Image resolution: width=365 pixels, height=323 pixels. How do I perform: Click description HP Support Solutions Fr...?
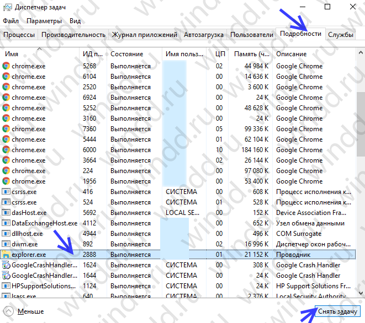click(313, 286)
